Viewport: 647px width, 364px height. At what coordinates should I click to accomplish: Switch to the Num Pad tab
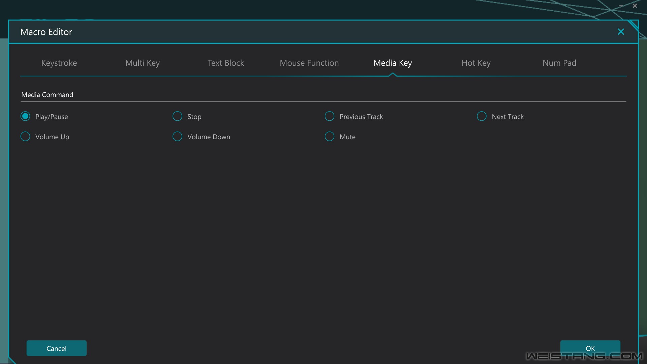pyautogui.click(x=559, y=63)
